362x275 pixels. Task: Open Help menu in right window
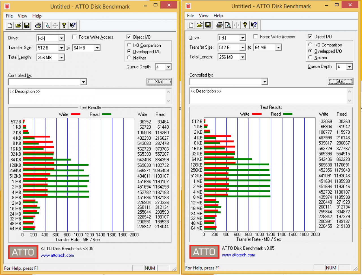(x=218, y=16)
